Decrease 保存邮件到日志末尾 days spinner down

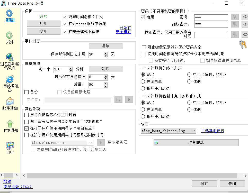106,56
